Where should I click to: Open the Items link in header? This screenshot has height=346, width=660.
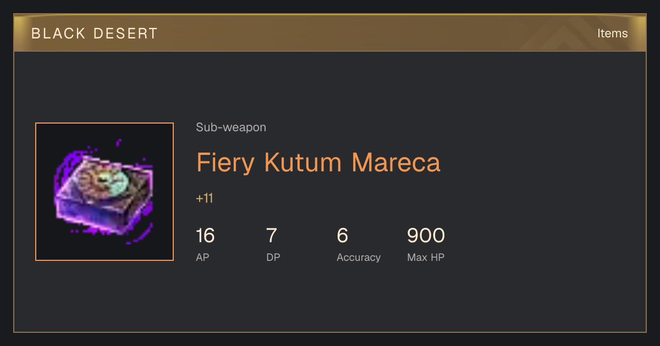pyautogui.click(x=612, y=33)
